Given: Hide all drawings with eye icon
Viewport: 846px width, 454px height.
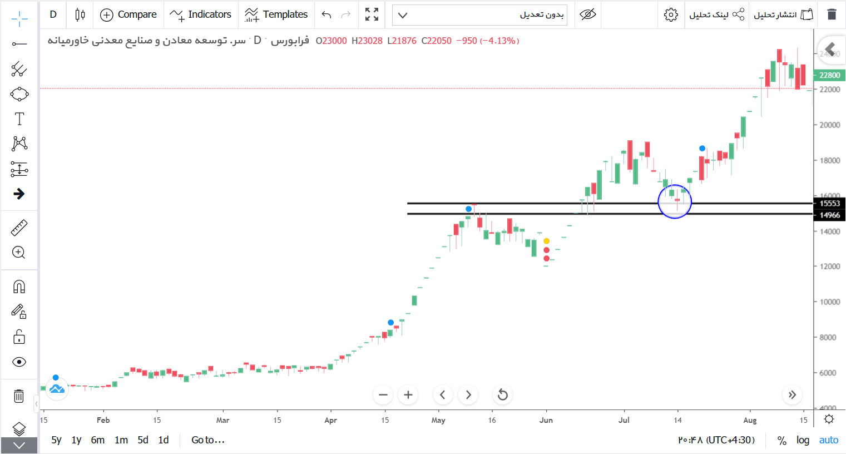Looking at the screenshot, I should coord(19,362).
